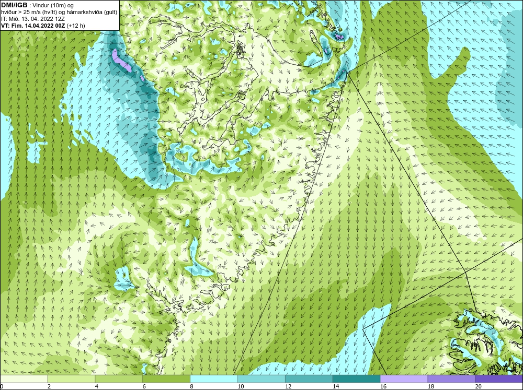Click the legend scale label '18'
The image size is (523, 390).
[430, 386]
